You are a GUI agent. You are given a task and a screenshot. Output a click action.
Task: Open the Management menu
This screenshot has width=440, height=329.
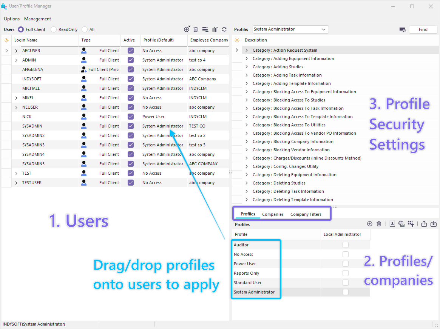[x=37, y=19]
